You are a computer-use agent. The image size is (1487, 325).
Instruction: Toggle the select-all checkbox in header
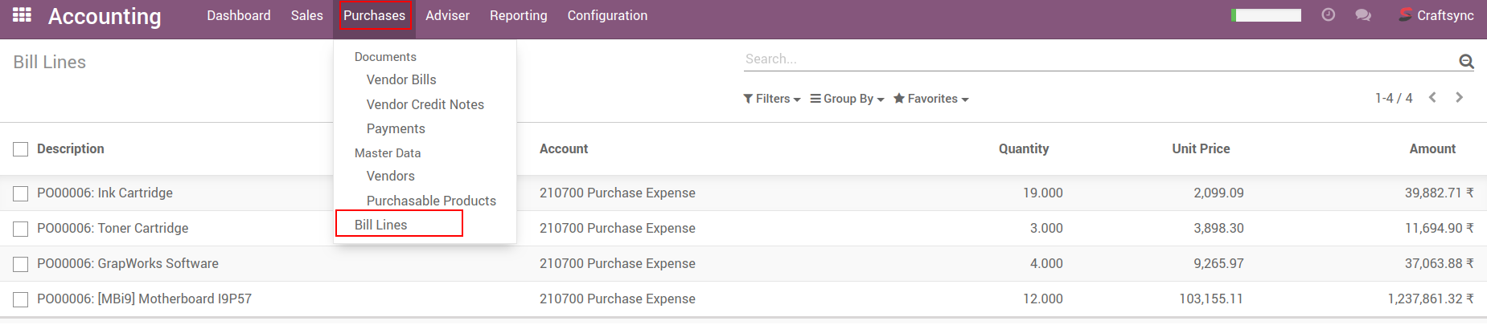21,149
